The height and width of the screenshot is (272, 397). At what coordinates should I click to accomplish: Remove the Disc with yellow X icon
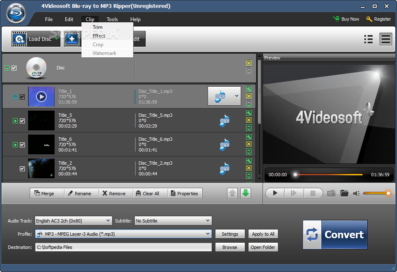pos(249,63)
